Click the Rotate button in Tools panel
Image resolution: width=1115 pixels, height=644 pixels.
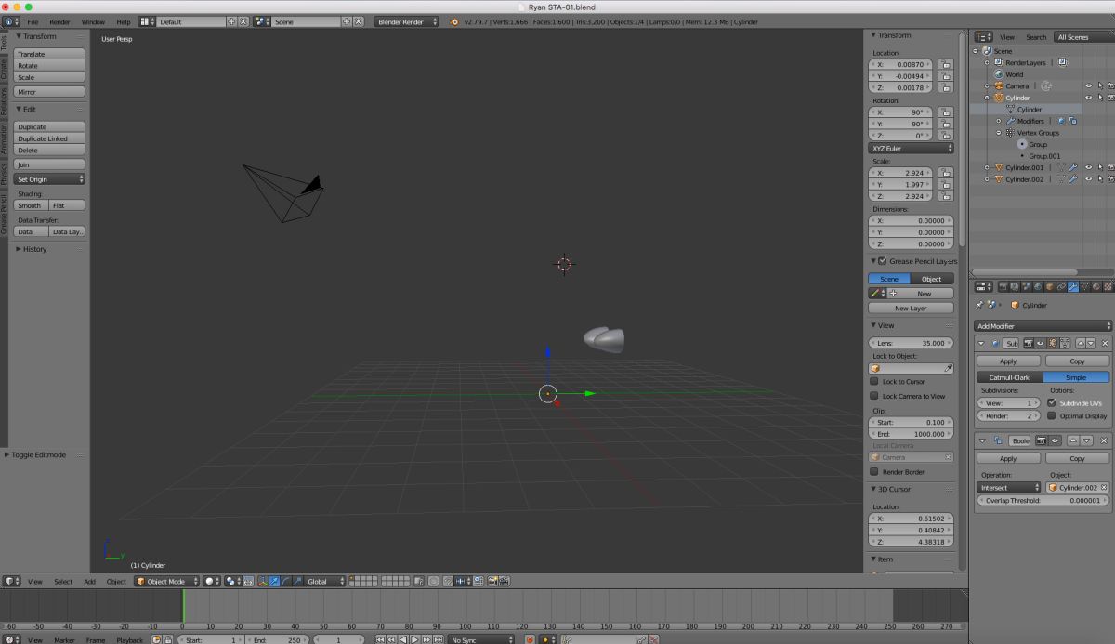50,66
